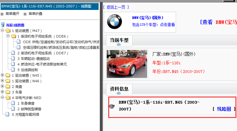Screen dimensions: 237x131
Task: Collapse the 柴油机电子伺控系统 (DDE6) node
Action: coord(8,36)
